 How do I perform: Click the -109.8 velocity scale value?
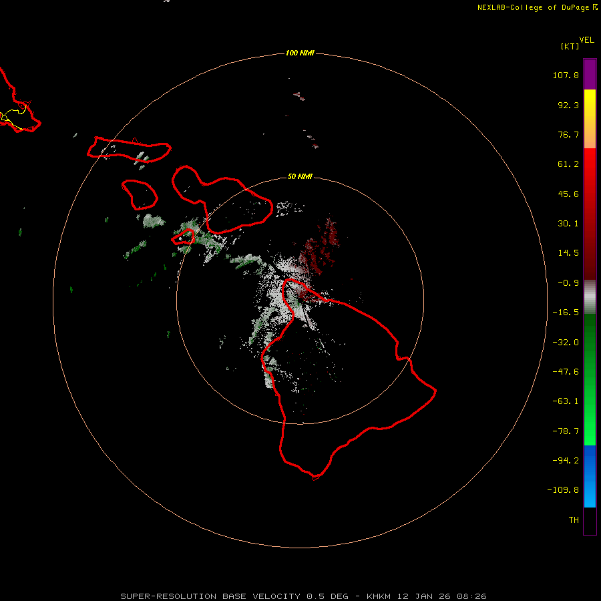pyautogui.click(x=563, y=490)
